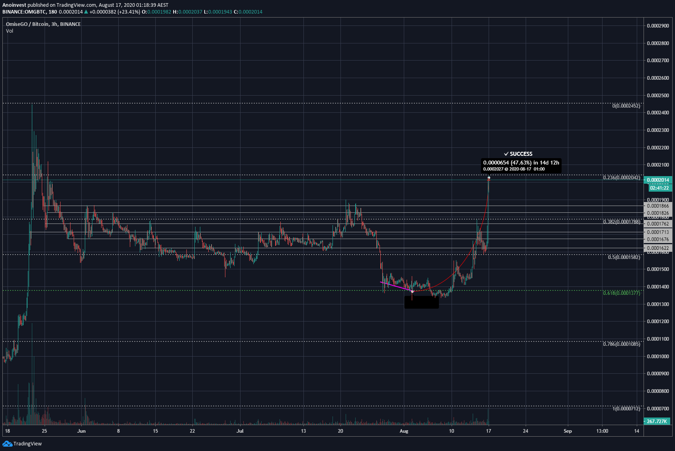Click the 17 date label on time axis
675x451 pixels.
click(488, 431)
